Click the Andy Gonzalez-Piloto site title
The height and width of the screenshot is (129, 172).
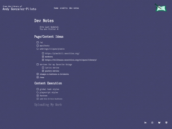pos(19,9)
